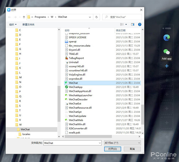
Task: Select TRAE.dll file
Action: pyautogui.click(x=73, y=54)
